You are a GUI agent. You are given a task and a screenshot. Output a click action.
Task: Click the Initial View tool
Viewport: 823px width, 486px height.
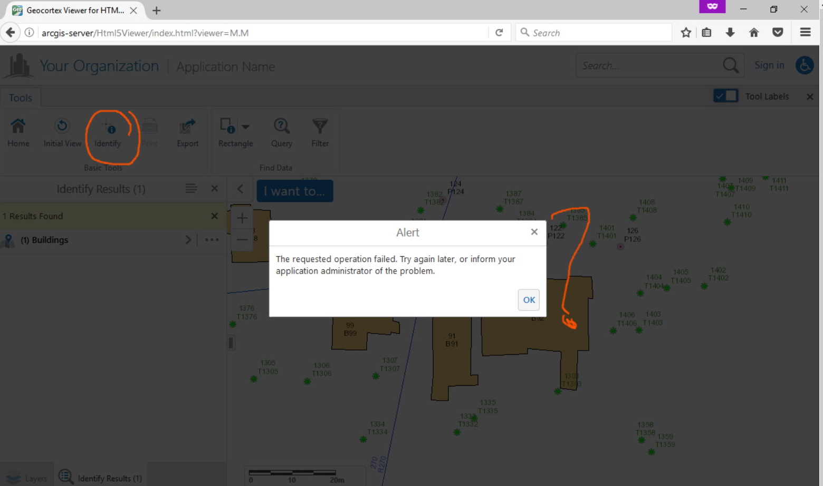62,133
